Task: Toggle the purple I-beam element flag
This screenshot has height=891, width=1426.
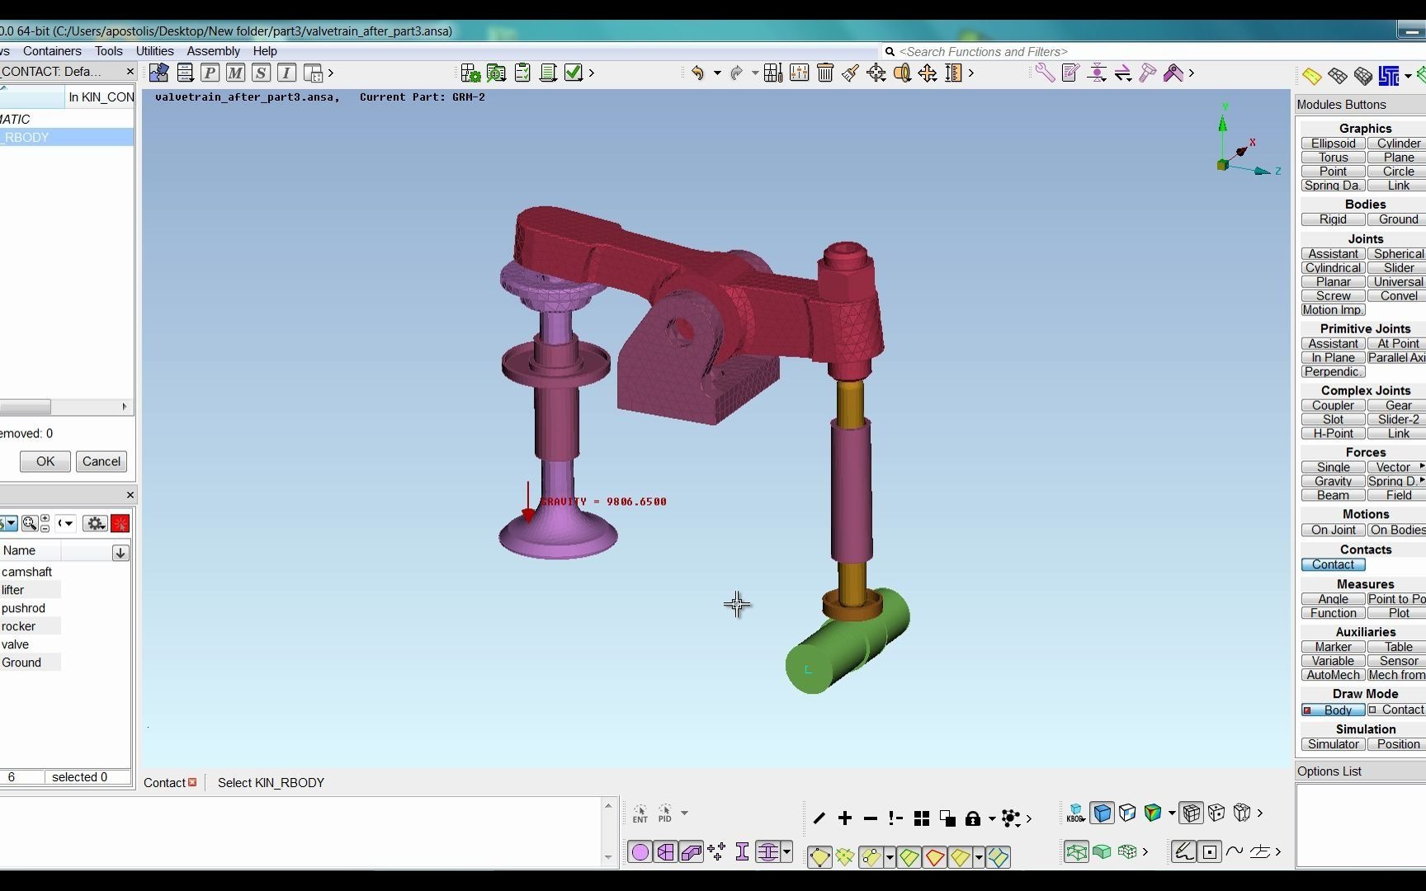Action: point(742,852)
